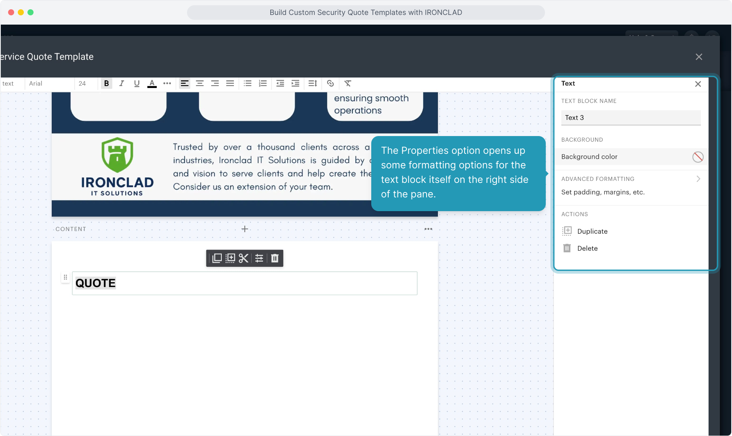
Task: Align text to the left
Action: pos(185,84)
